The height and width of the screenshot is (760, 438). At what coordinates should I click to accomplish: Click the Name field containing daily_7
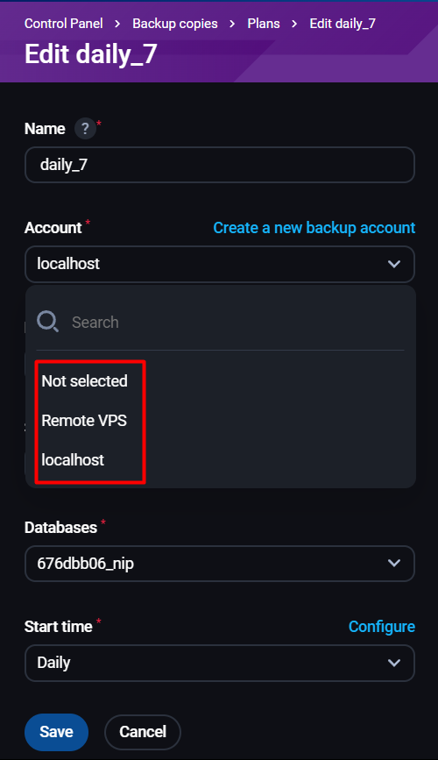click(220, 165)
